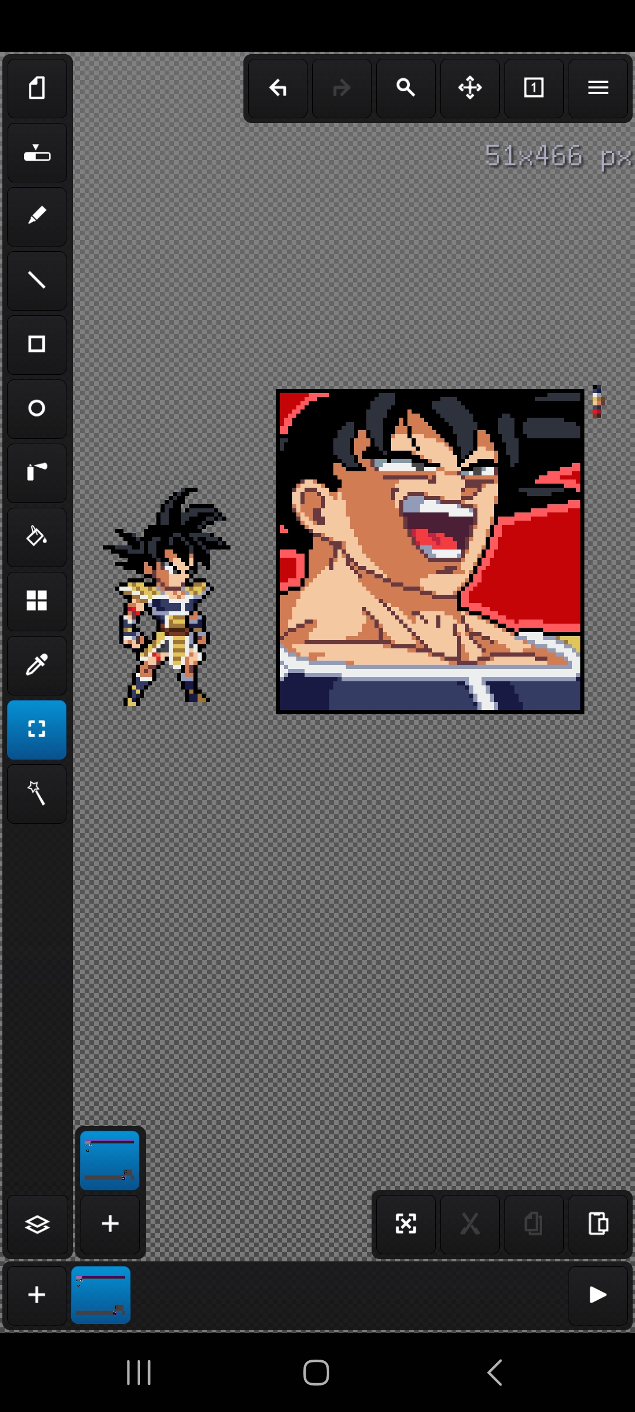Select the Spray paint tool
Image resolution: width=635 pixels, height=1412 pixels.
click(36, 473)
